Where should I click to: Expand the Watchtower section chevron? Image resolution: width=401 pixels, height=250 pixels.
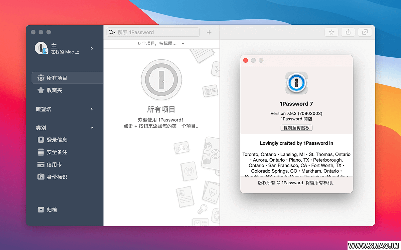(92, 109)
